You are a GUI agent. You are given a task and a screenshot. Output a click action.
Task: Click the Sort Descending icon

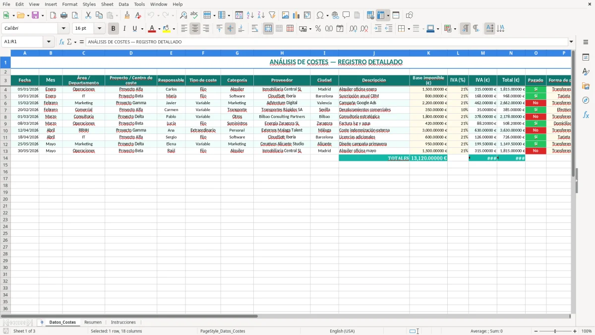tap(261, 15)
